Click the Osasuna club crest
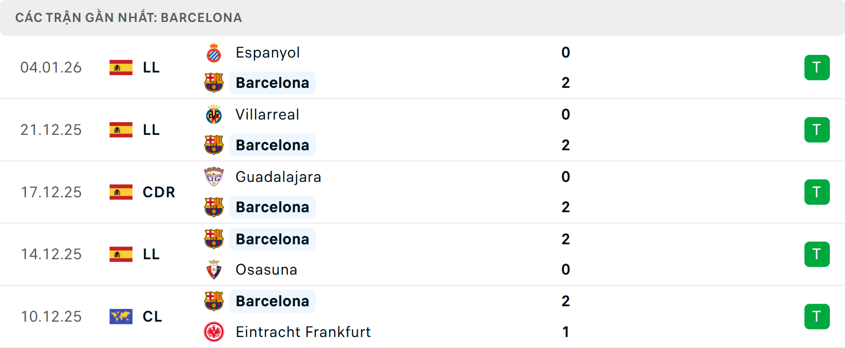Screen dimensions: 845x348 214,270
